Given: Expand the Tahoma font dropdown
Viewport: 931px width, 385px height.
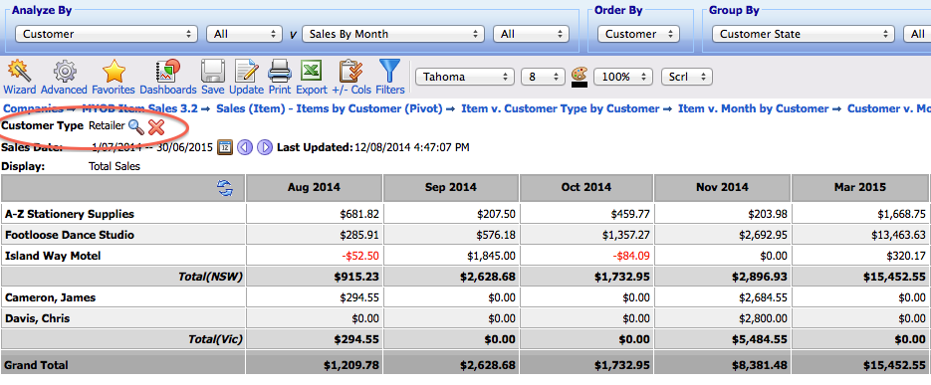Looking at the screenshot, I should (x=465, y=77).
